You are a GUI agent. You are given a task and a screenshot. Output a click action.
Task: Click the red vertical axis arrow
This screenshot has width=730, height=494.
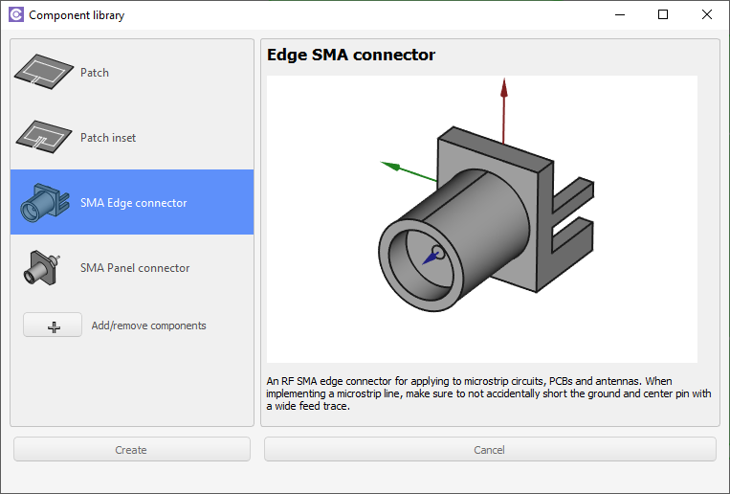coord(504,111)
